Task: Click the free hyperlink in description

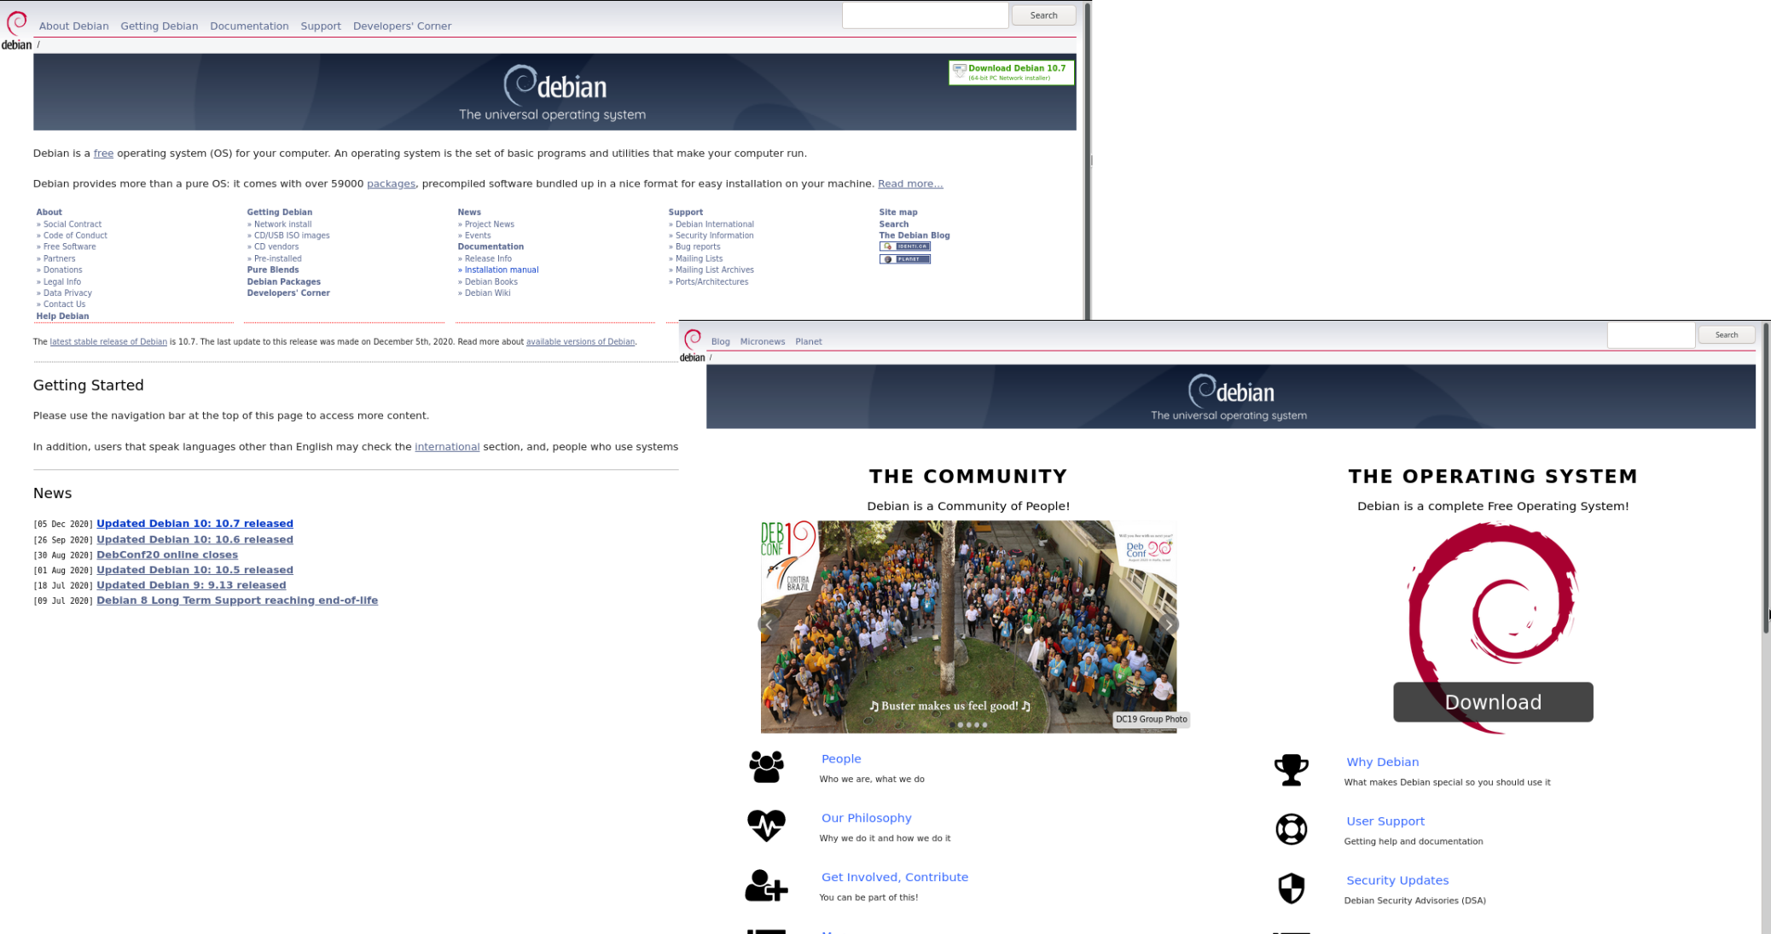Action: (x=104, y=154)
